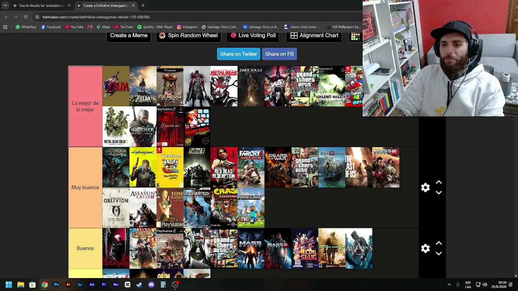Viewport: 518px width, 291px height.
Task: Move the Muy buenos tier down
Action: [439, 193]
